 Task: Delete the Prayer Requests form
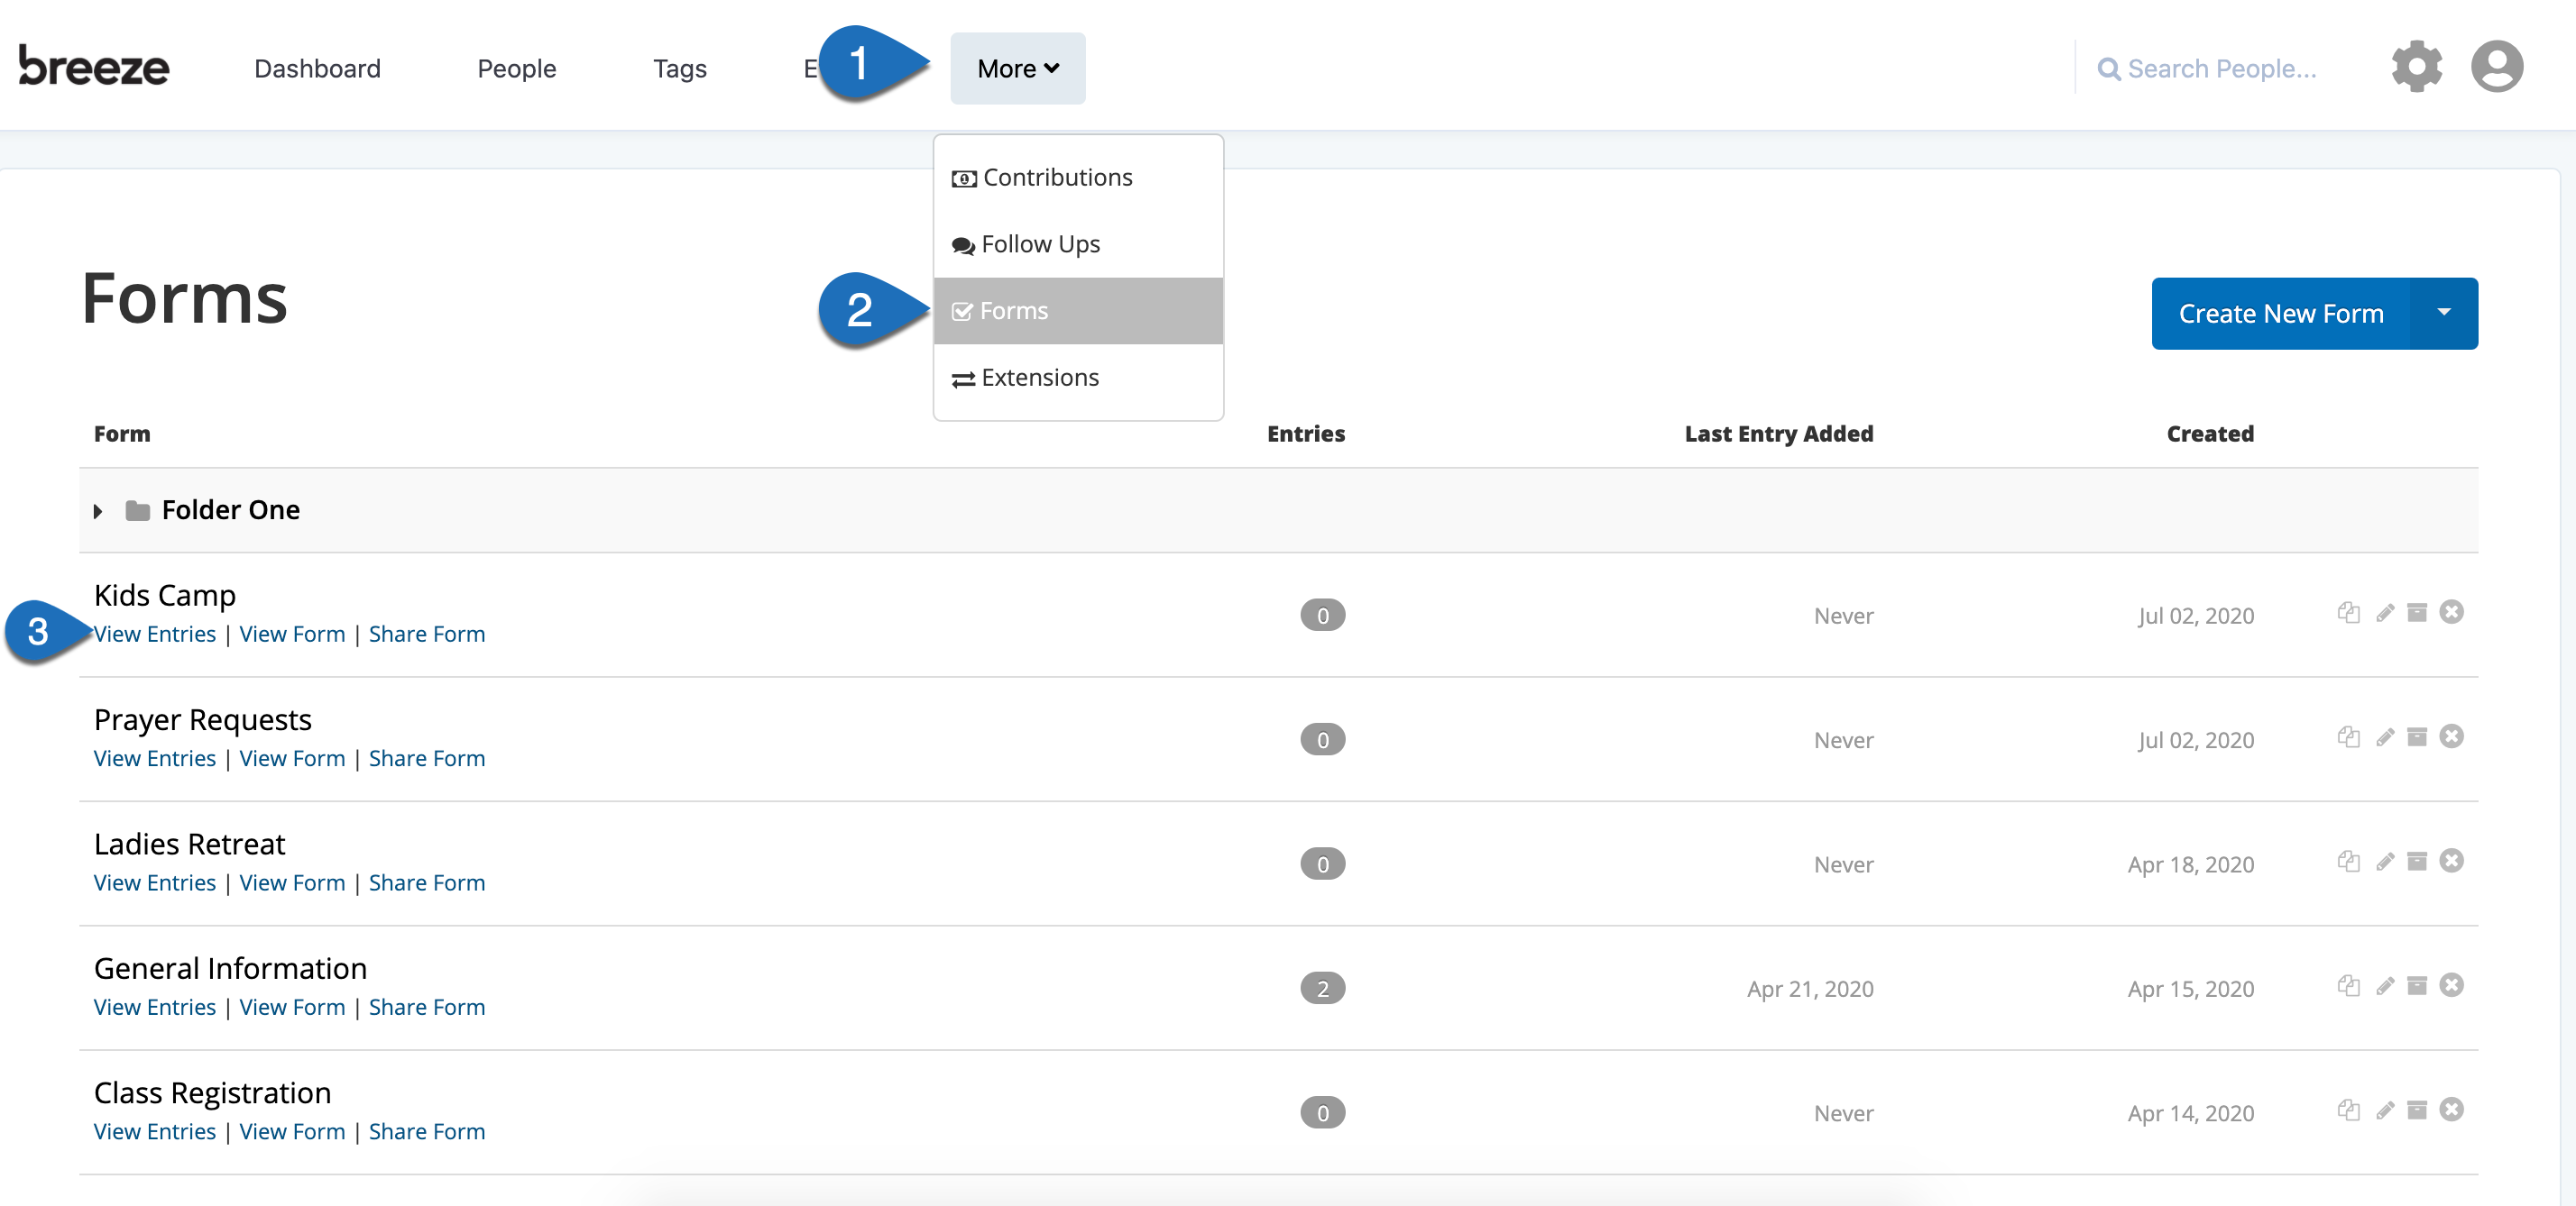pyautogui.click(x=2451, y=736)
